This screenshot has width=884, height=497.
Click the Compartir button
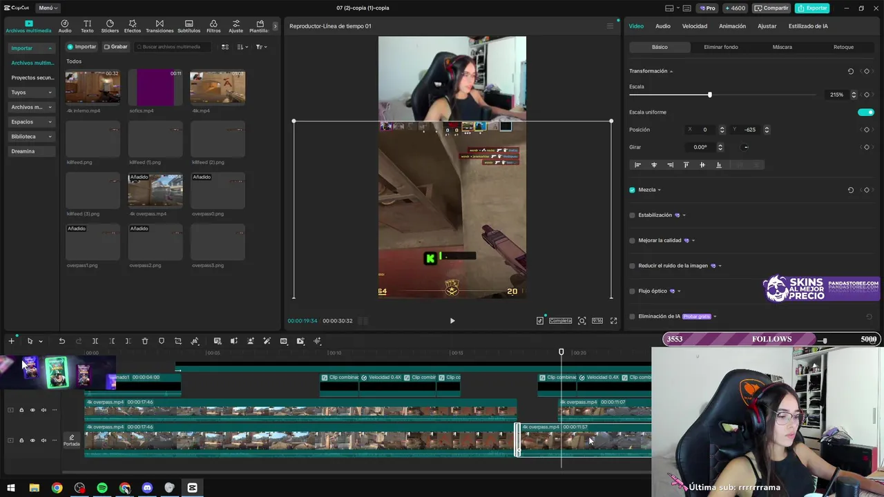(x=771, y=8)
